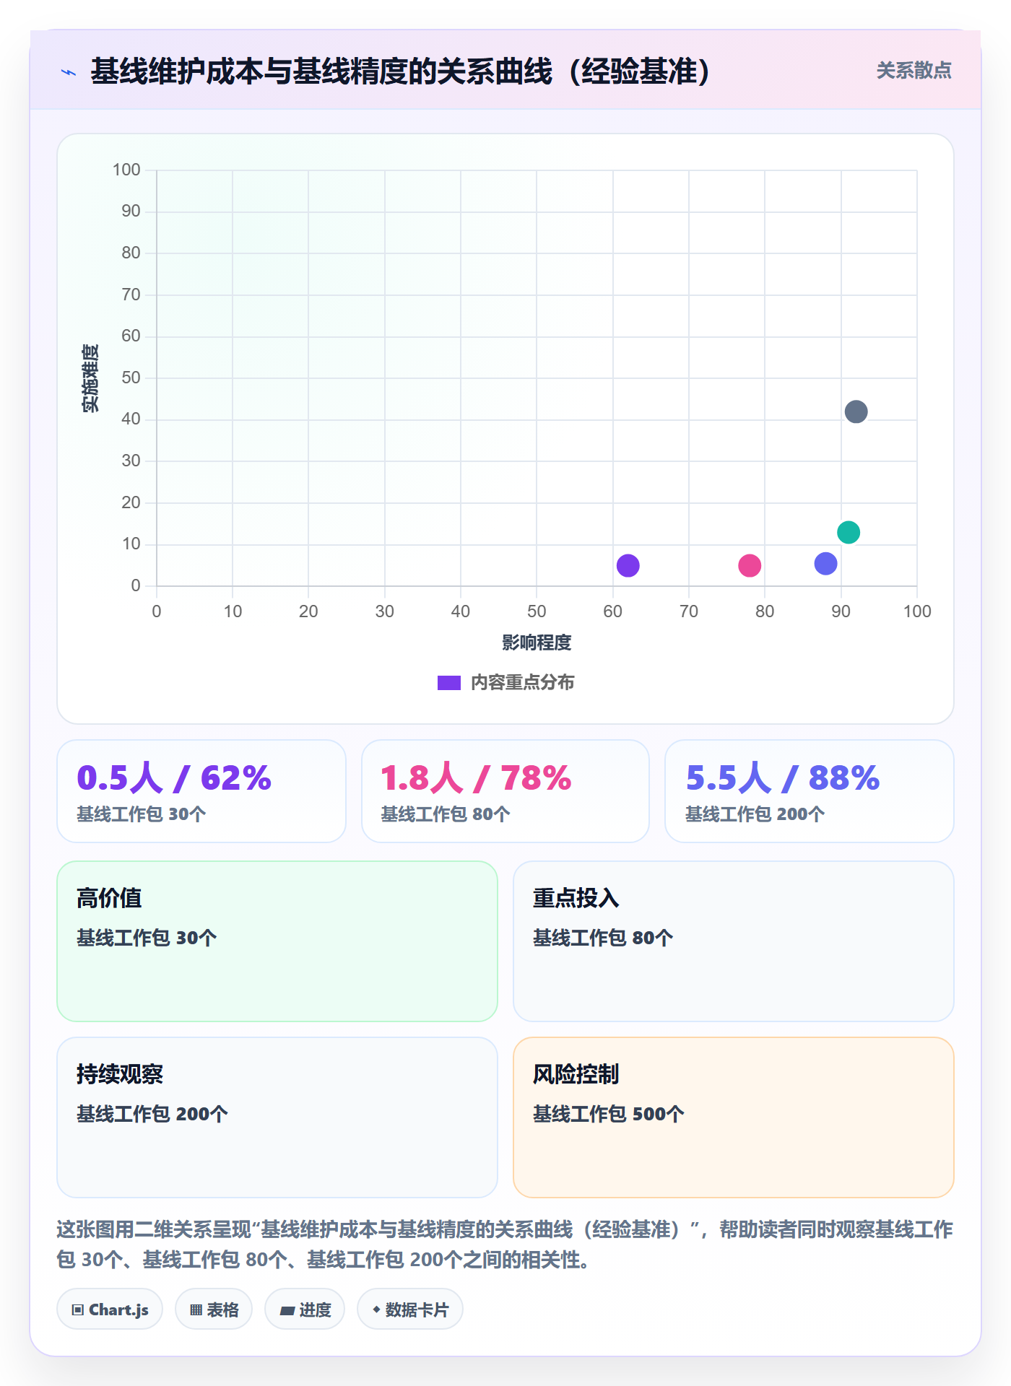Click the description paragraph starting with 这张图用二维关系
Viewport: 1011px width, 1386px height.
click(x=506, y=1245)
